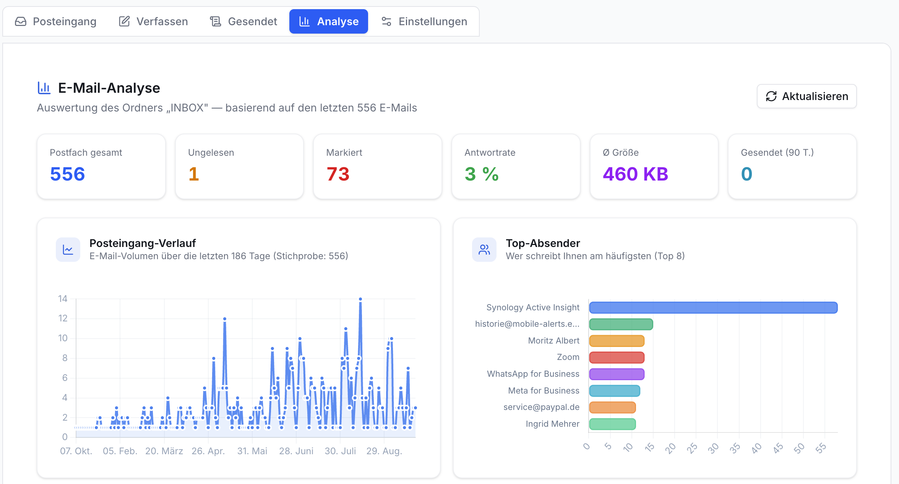The height and width of the screenshot is (484, 899).
Task: Select the Ungelesen card showing 1
Action: (x=240, y=166)
